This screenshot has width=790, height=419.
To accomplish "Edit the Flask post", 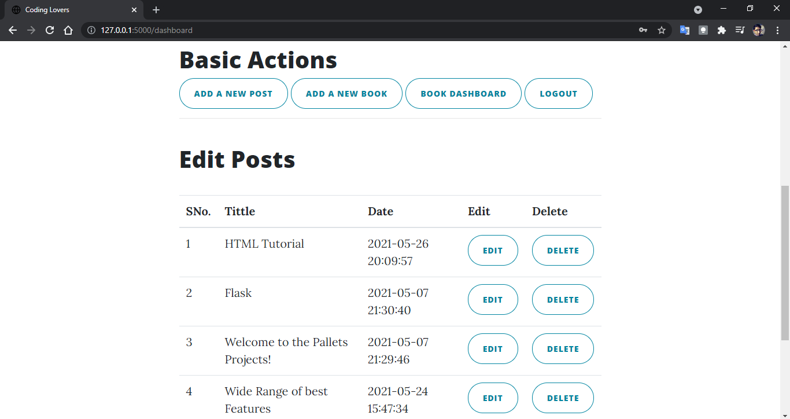I will [493, 300].
